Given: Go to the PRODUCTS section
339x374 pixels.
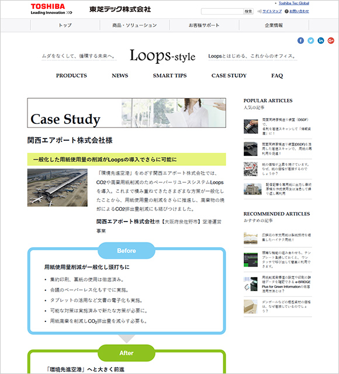Looking at the screenshot, I should (x=71, y=75).
